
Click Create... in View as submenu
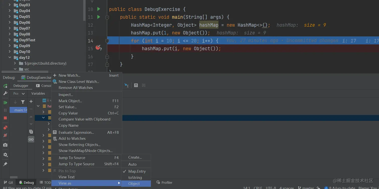(136, 157)
